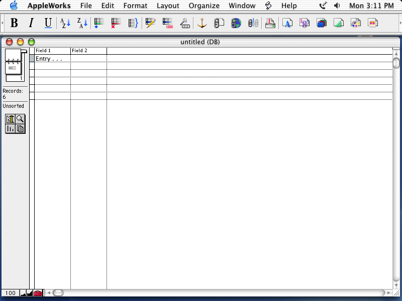Click the vertical scrollbar up arrow
This screenshot has height=301, width=402.
(x=396, y=54)
